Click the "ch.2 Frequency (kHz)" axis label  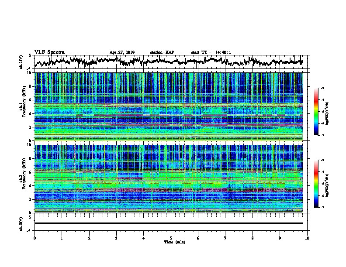tap(22, 174)
